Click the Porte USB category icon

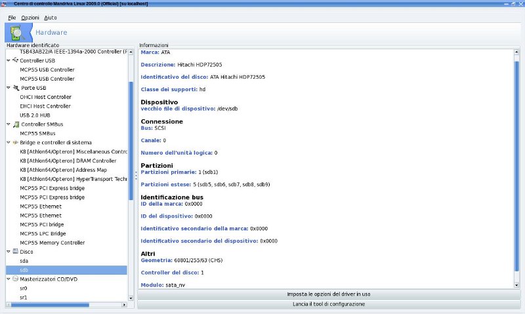15,88
